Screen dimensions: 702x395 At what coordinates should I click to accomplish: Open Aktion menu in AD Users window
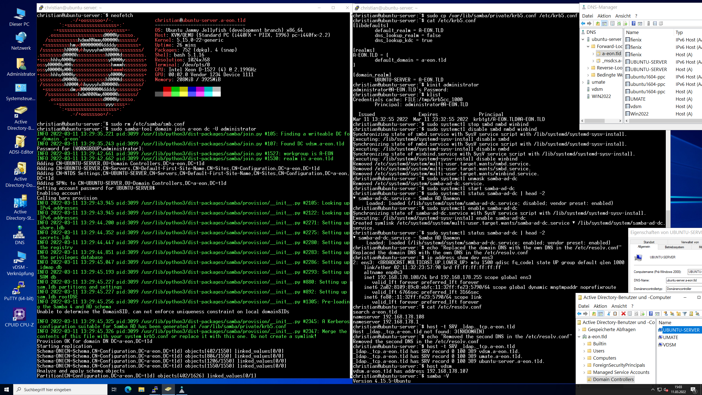tap(600, 306)
